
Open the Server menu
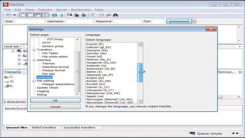coord(62,10)
